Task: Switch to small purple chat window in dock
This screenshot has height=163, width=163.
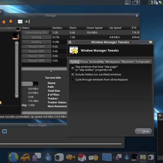Action: tap(119, 157)
